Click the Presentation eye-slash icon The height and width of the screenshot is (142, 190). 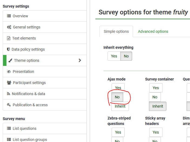[x=9, y=72]
